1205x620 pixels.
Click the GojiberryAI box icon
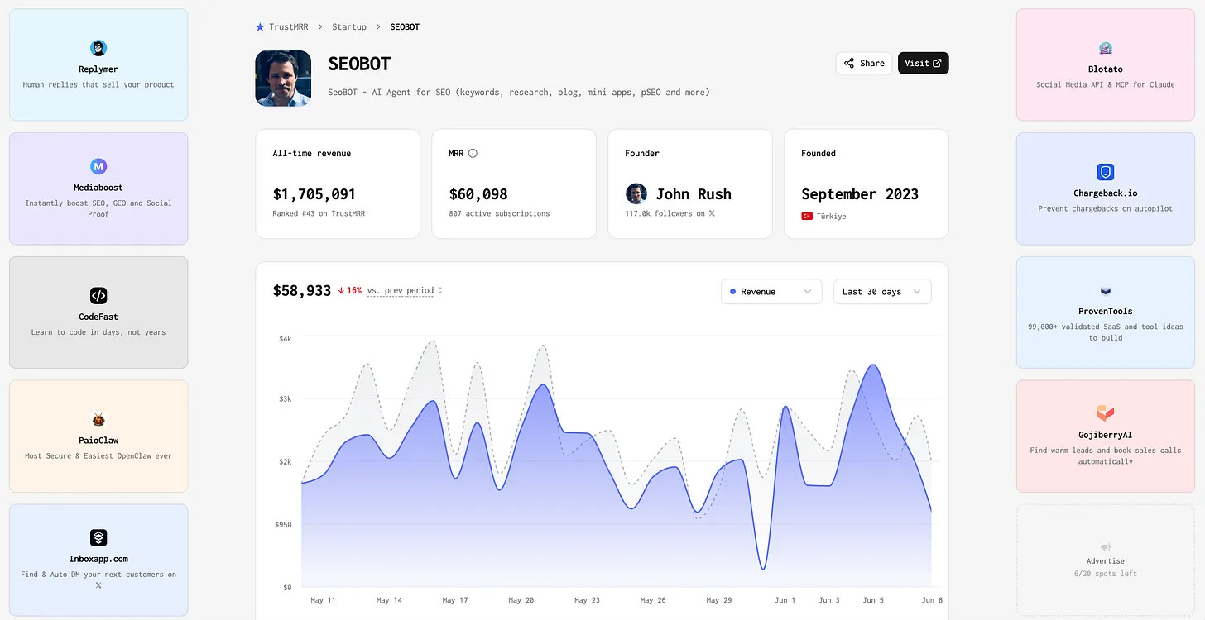coord(1106,413)
